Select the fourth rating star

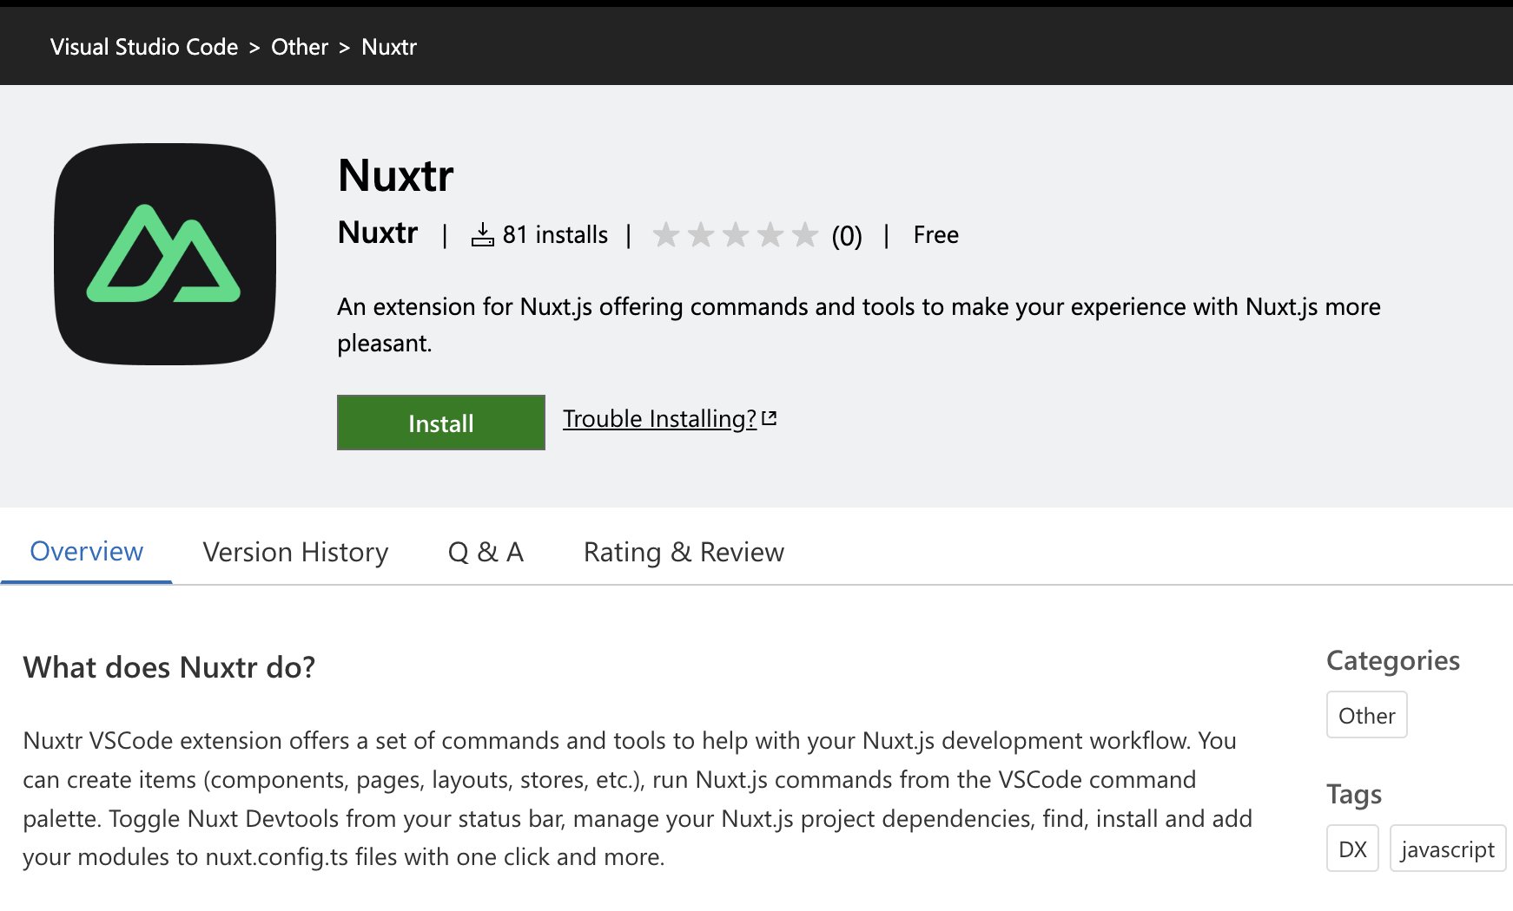pyautogui.click(x=773, y=234)
